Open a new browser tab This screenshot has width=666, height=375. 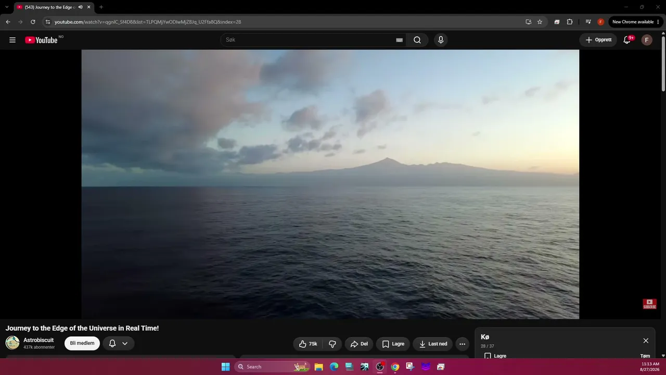(x=101, y=7)
